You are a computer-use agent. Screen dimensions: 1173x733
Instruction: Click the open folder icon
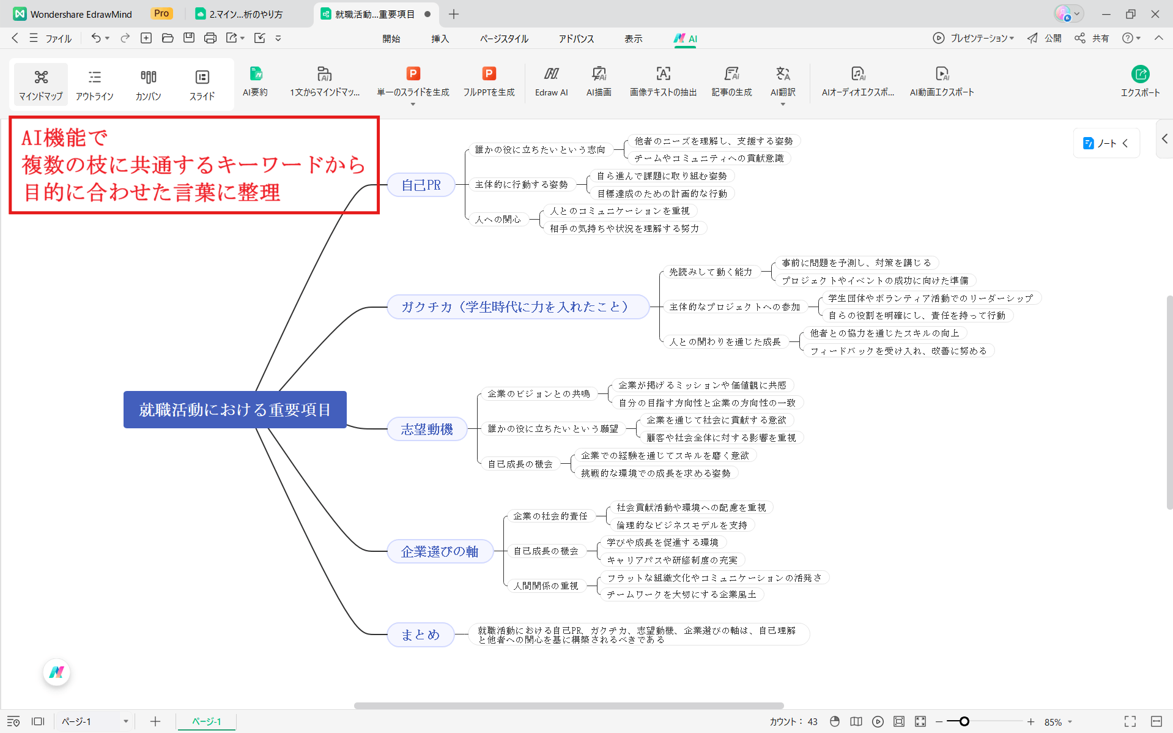tap(168, 38)
